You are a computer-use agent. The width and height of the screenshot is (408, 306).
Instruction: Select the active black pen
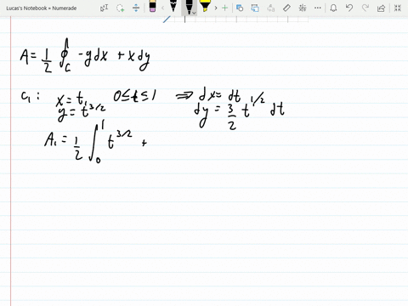coord(189,7)
